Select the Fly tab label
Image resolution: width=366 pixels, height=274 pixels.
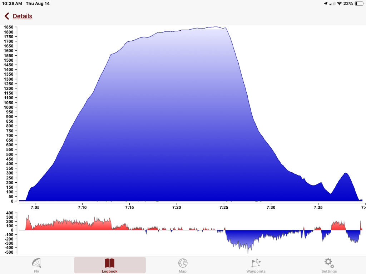(36, 272)
